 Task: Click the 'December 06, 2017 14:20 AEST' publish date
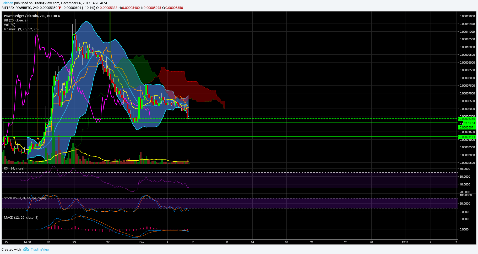click(84, 3)
